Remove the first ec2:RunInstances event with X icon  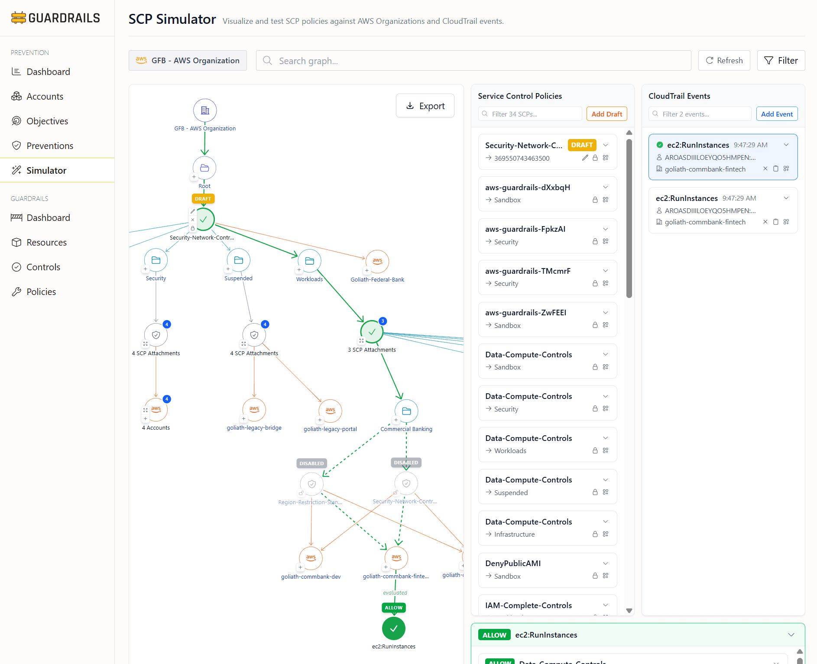click(x=765, y=168)
